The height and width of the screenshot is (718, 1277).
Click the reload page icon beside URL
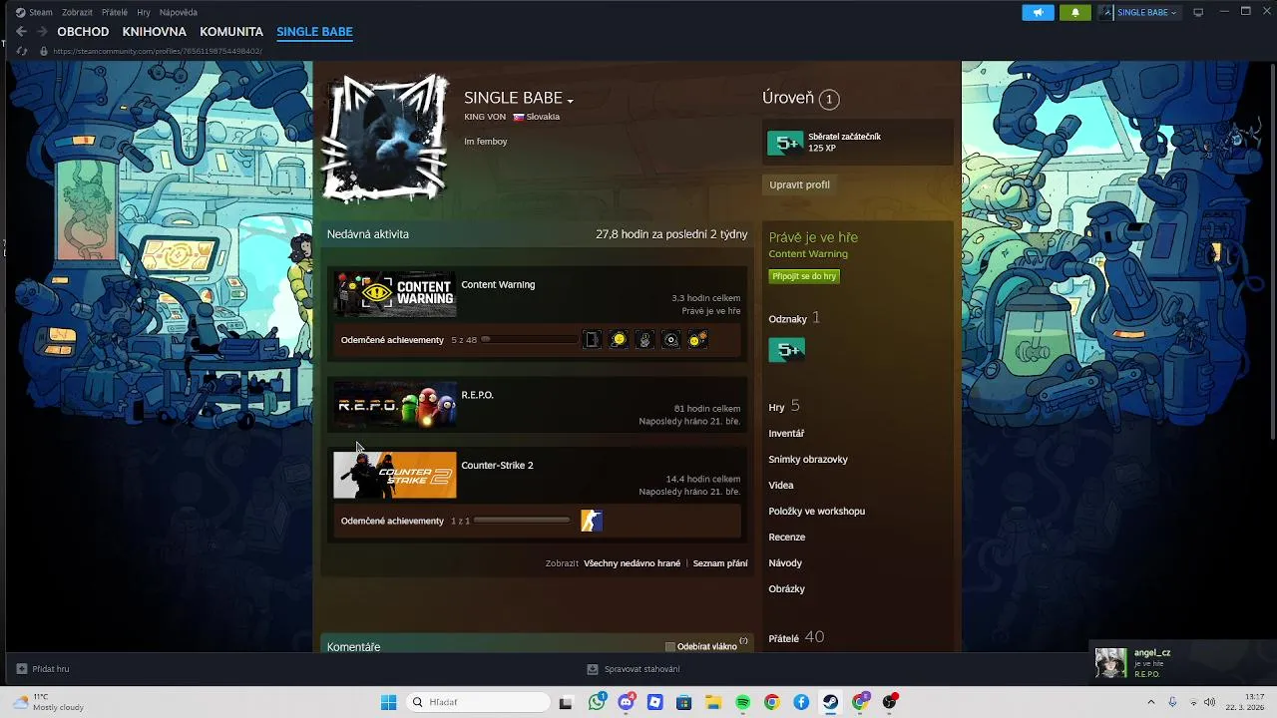(21, 51)
